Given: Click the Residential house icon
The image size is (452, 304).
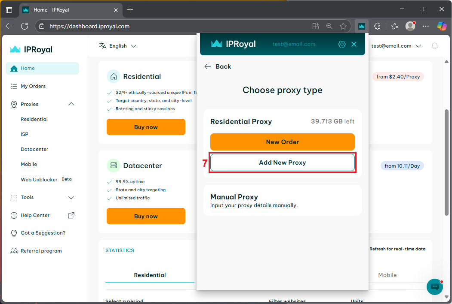Looking at the screenshot, I should pyautogui.click(x=114, y=76).
